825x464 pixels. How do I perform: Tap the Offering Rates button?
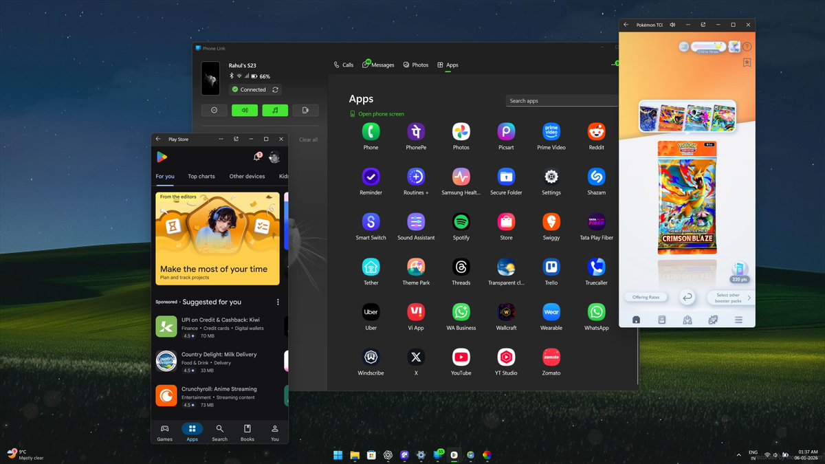pos(646,297)
